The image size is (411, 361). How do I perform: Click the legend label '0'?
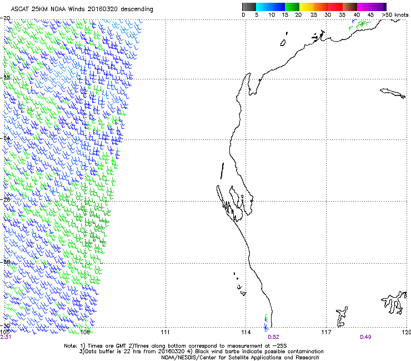click(243, 15)
